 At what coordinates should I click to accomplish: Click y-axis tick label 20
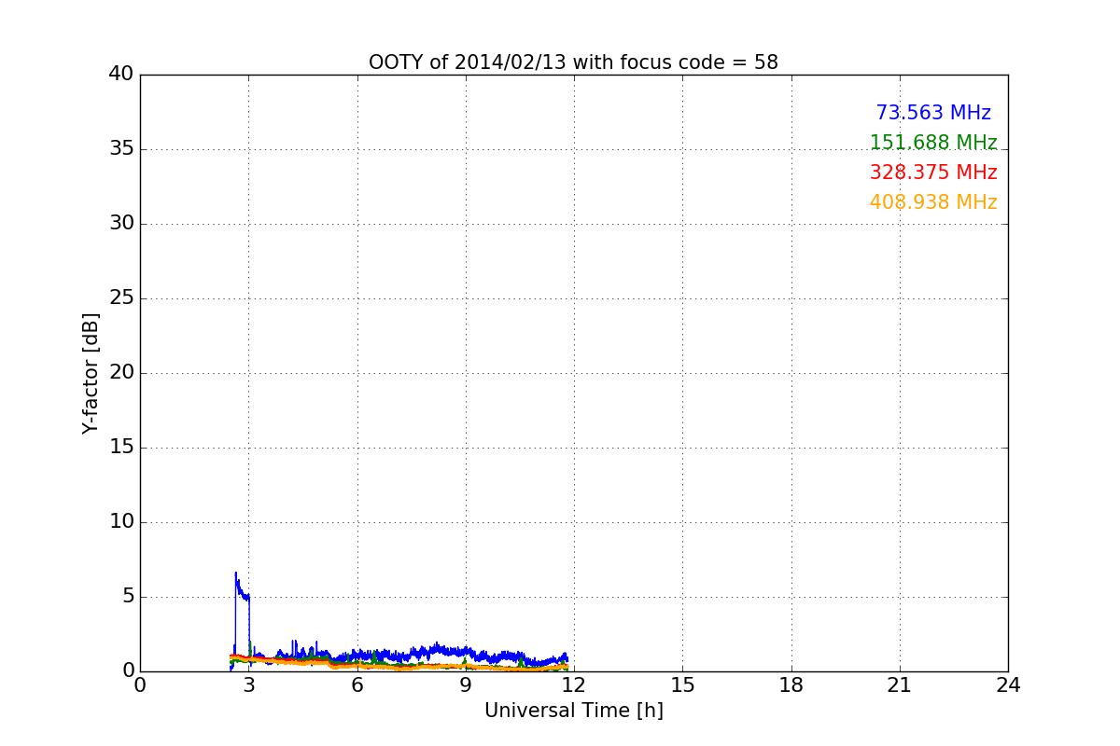point(121,373)
